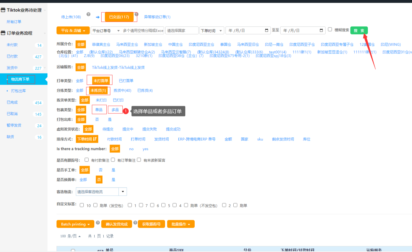Open the 平台 & 店铺 dropdown
This screenshot has width=412, height=252.
[x=73, y=31]
